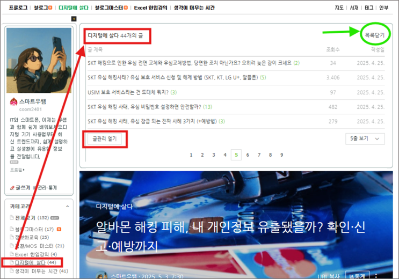Click the 글 제목 column header
The image size is (399, 279).
pyautogui.click(x=95, y=49)
